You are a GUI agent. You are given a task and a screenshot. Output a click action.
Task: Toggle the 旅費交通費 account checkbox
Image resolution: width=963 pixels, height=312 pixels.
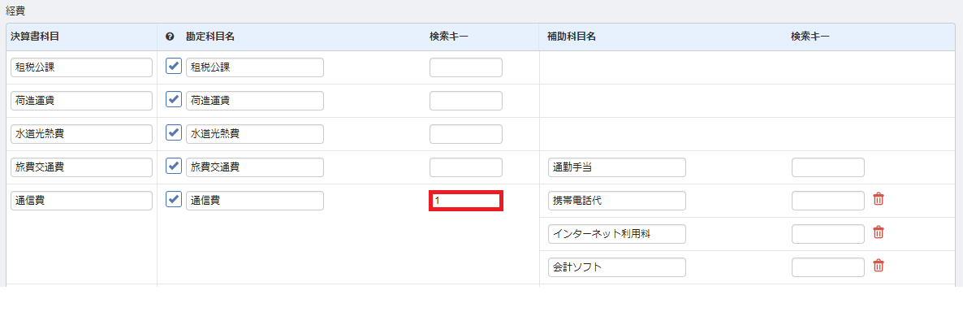(x=174, y=166)
